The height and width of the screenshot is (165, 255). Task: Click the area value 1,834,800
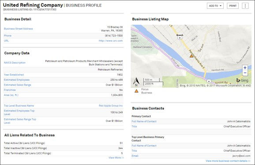coord(117,95)
